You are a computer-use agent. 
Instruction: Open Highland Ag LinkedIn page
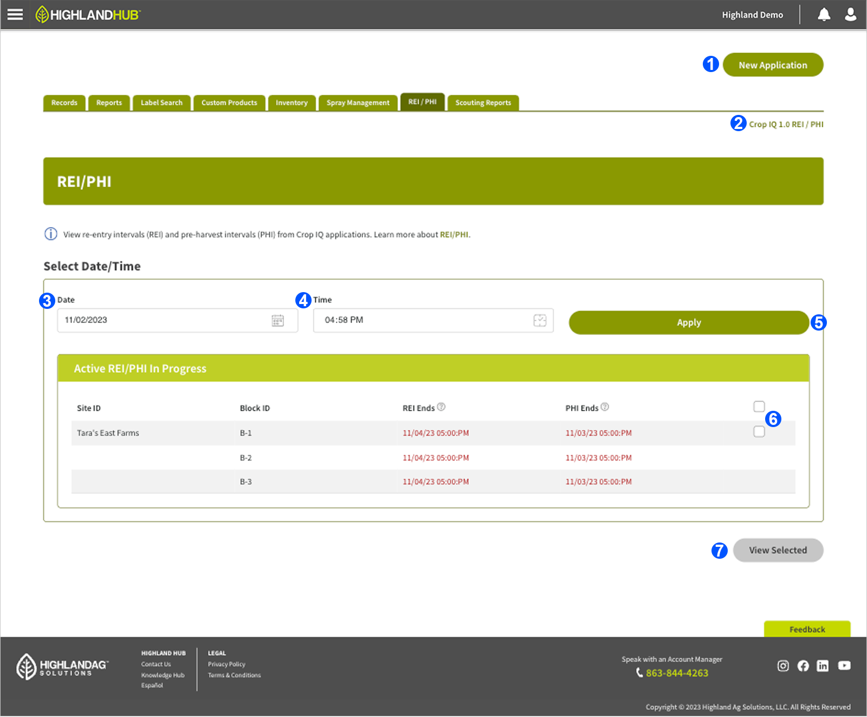823,666
